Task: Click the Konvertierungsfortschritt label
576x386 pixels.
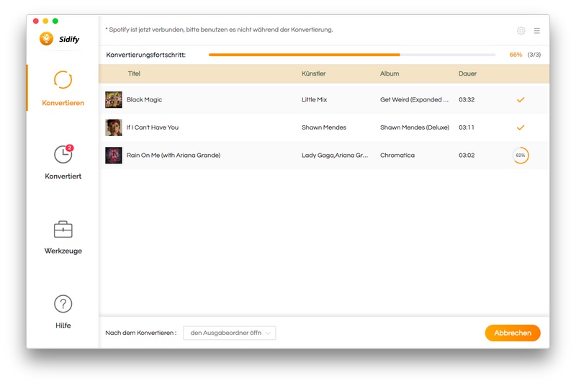Action: point(146,55)
